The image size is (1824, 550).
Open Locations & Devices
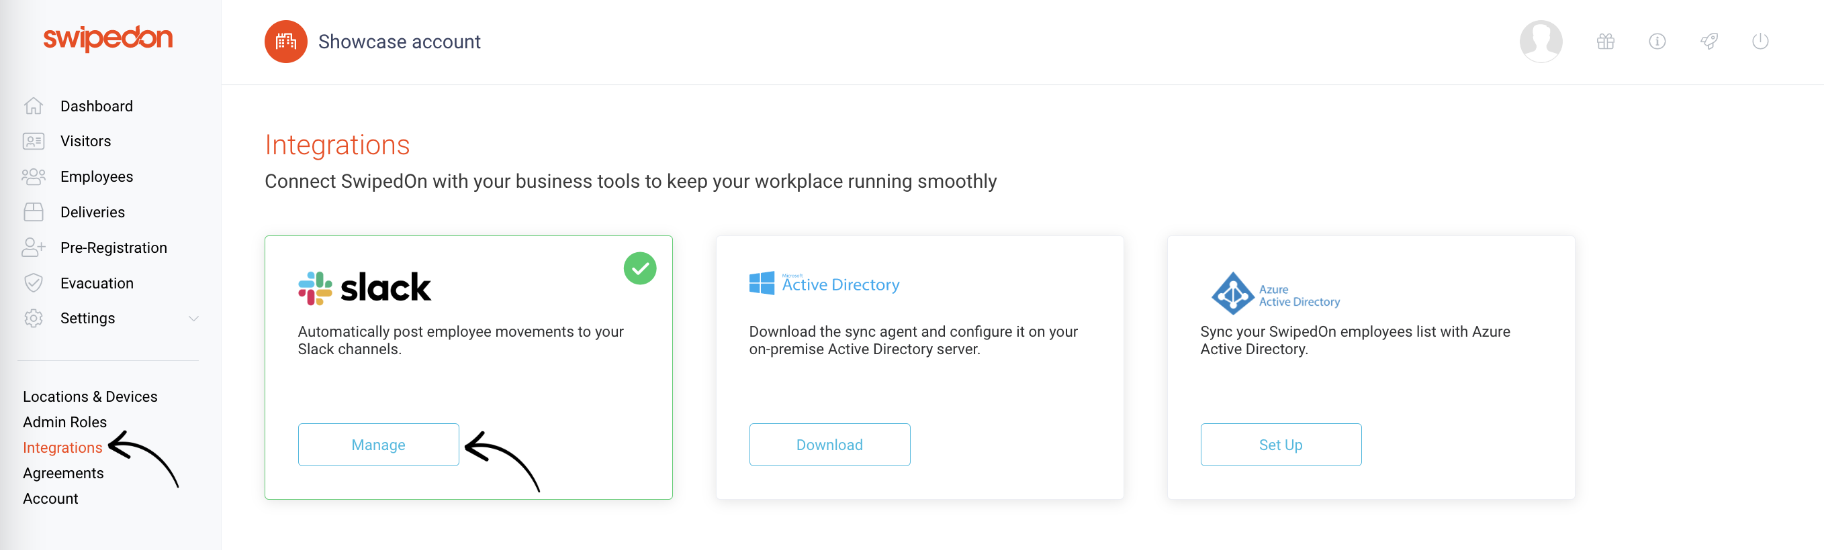(x=90, y=396)
